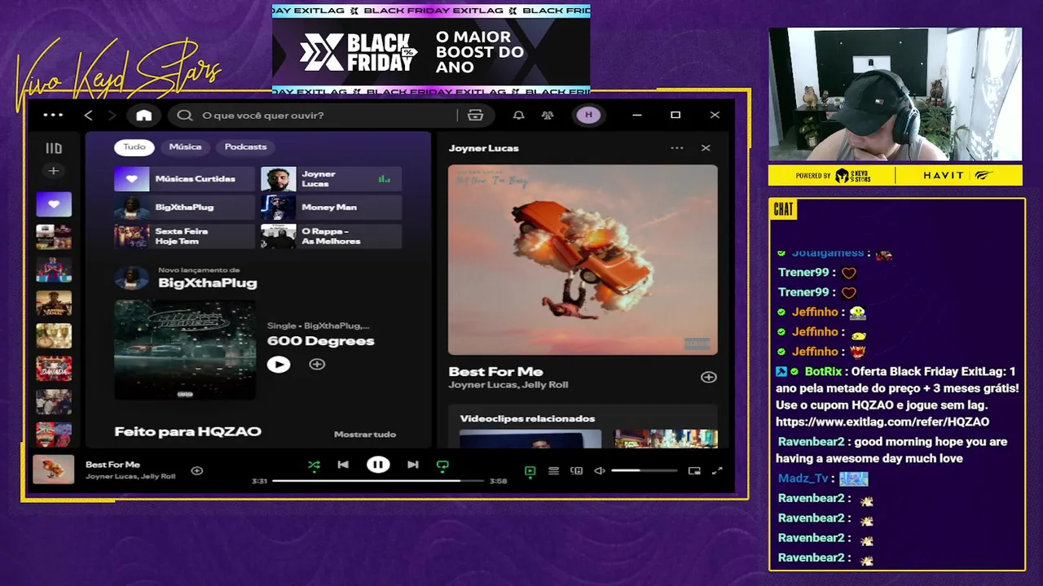Viewport: 1043px width, 586px height.
Task: Add '600 Degrees' to your library
Action: click(x=317, y=365)
